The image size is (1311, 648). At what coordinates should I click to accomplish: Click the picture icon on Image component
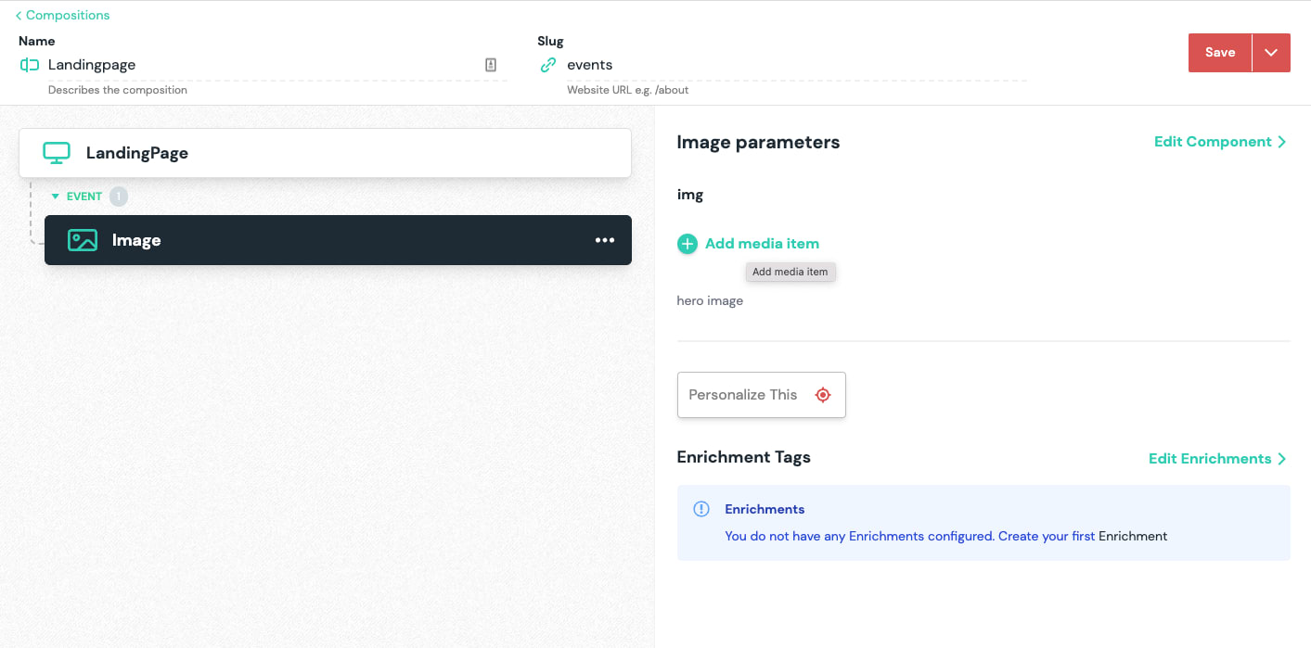(83, 240)
